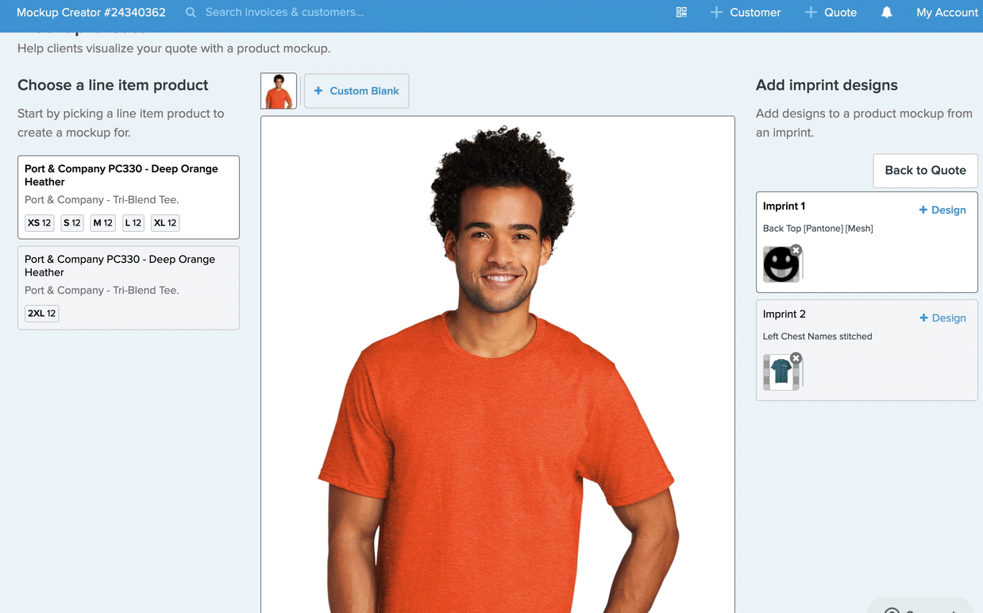Add a design to Imprint 2

[x=943, y=318]
